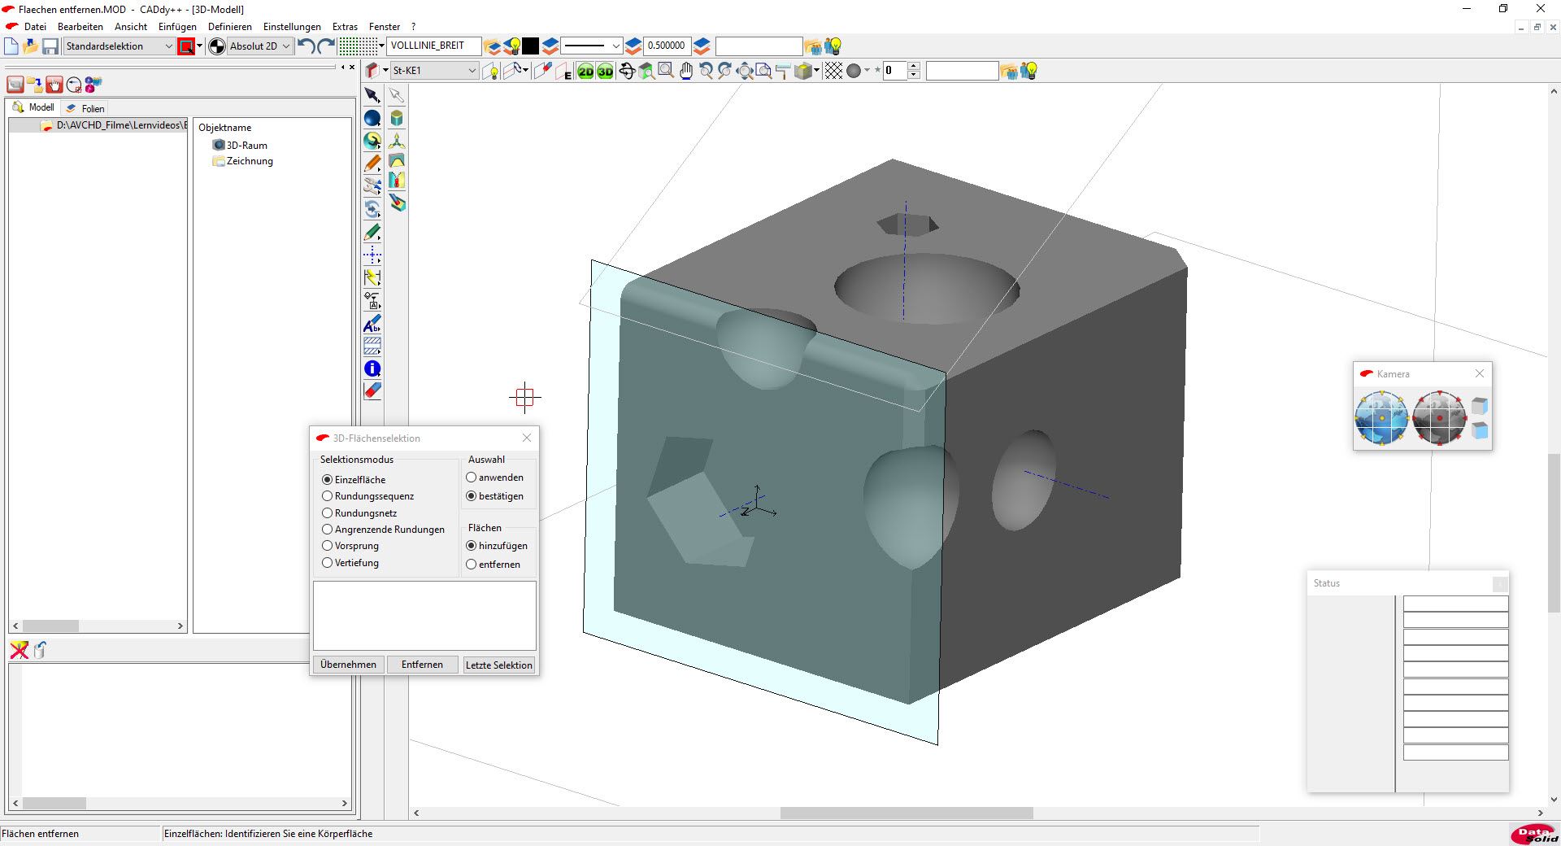Screen dimensions: 1561x846
Task: Select the Zeichnung tree item
Action: 243,161
